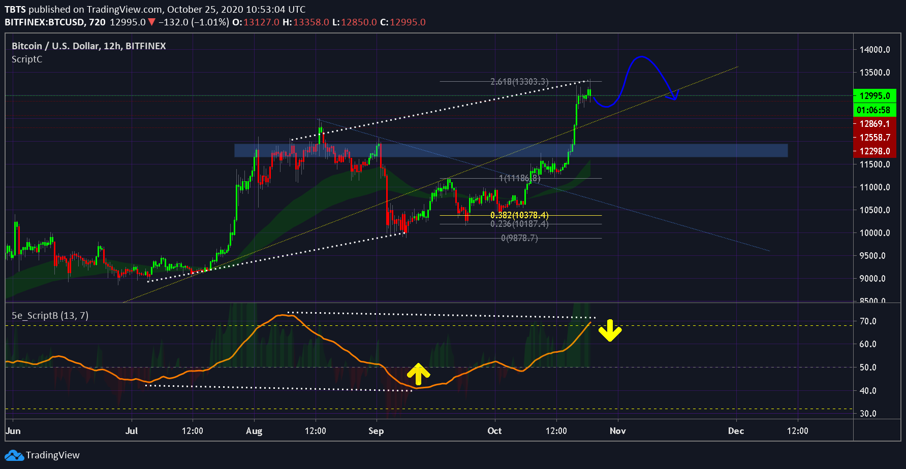Click the Jun label on time axis
Screen dimensions: 906x469
coord(13,431)
